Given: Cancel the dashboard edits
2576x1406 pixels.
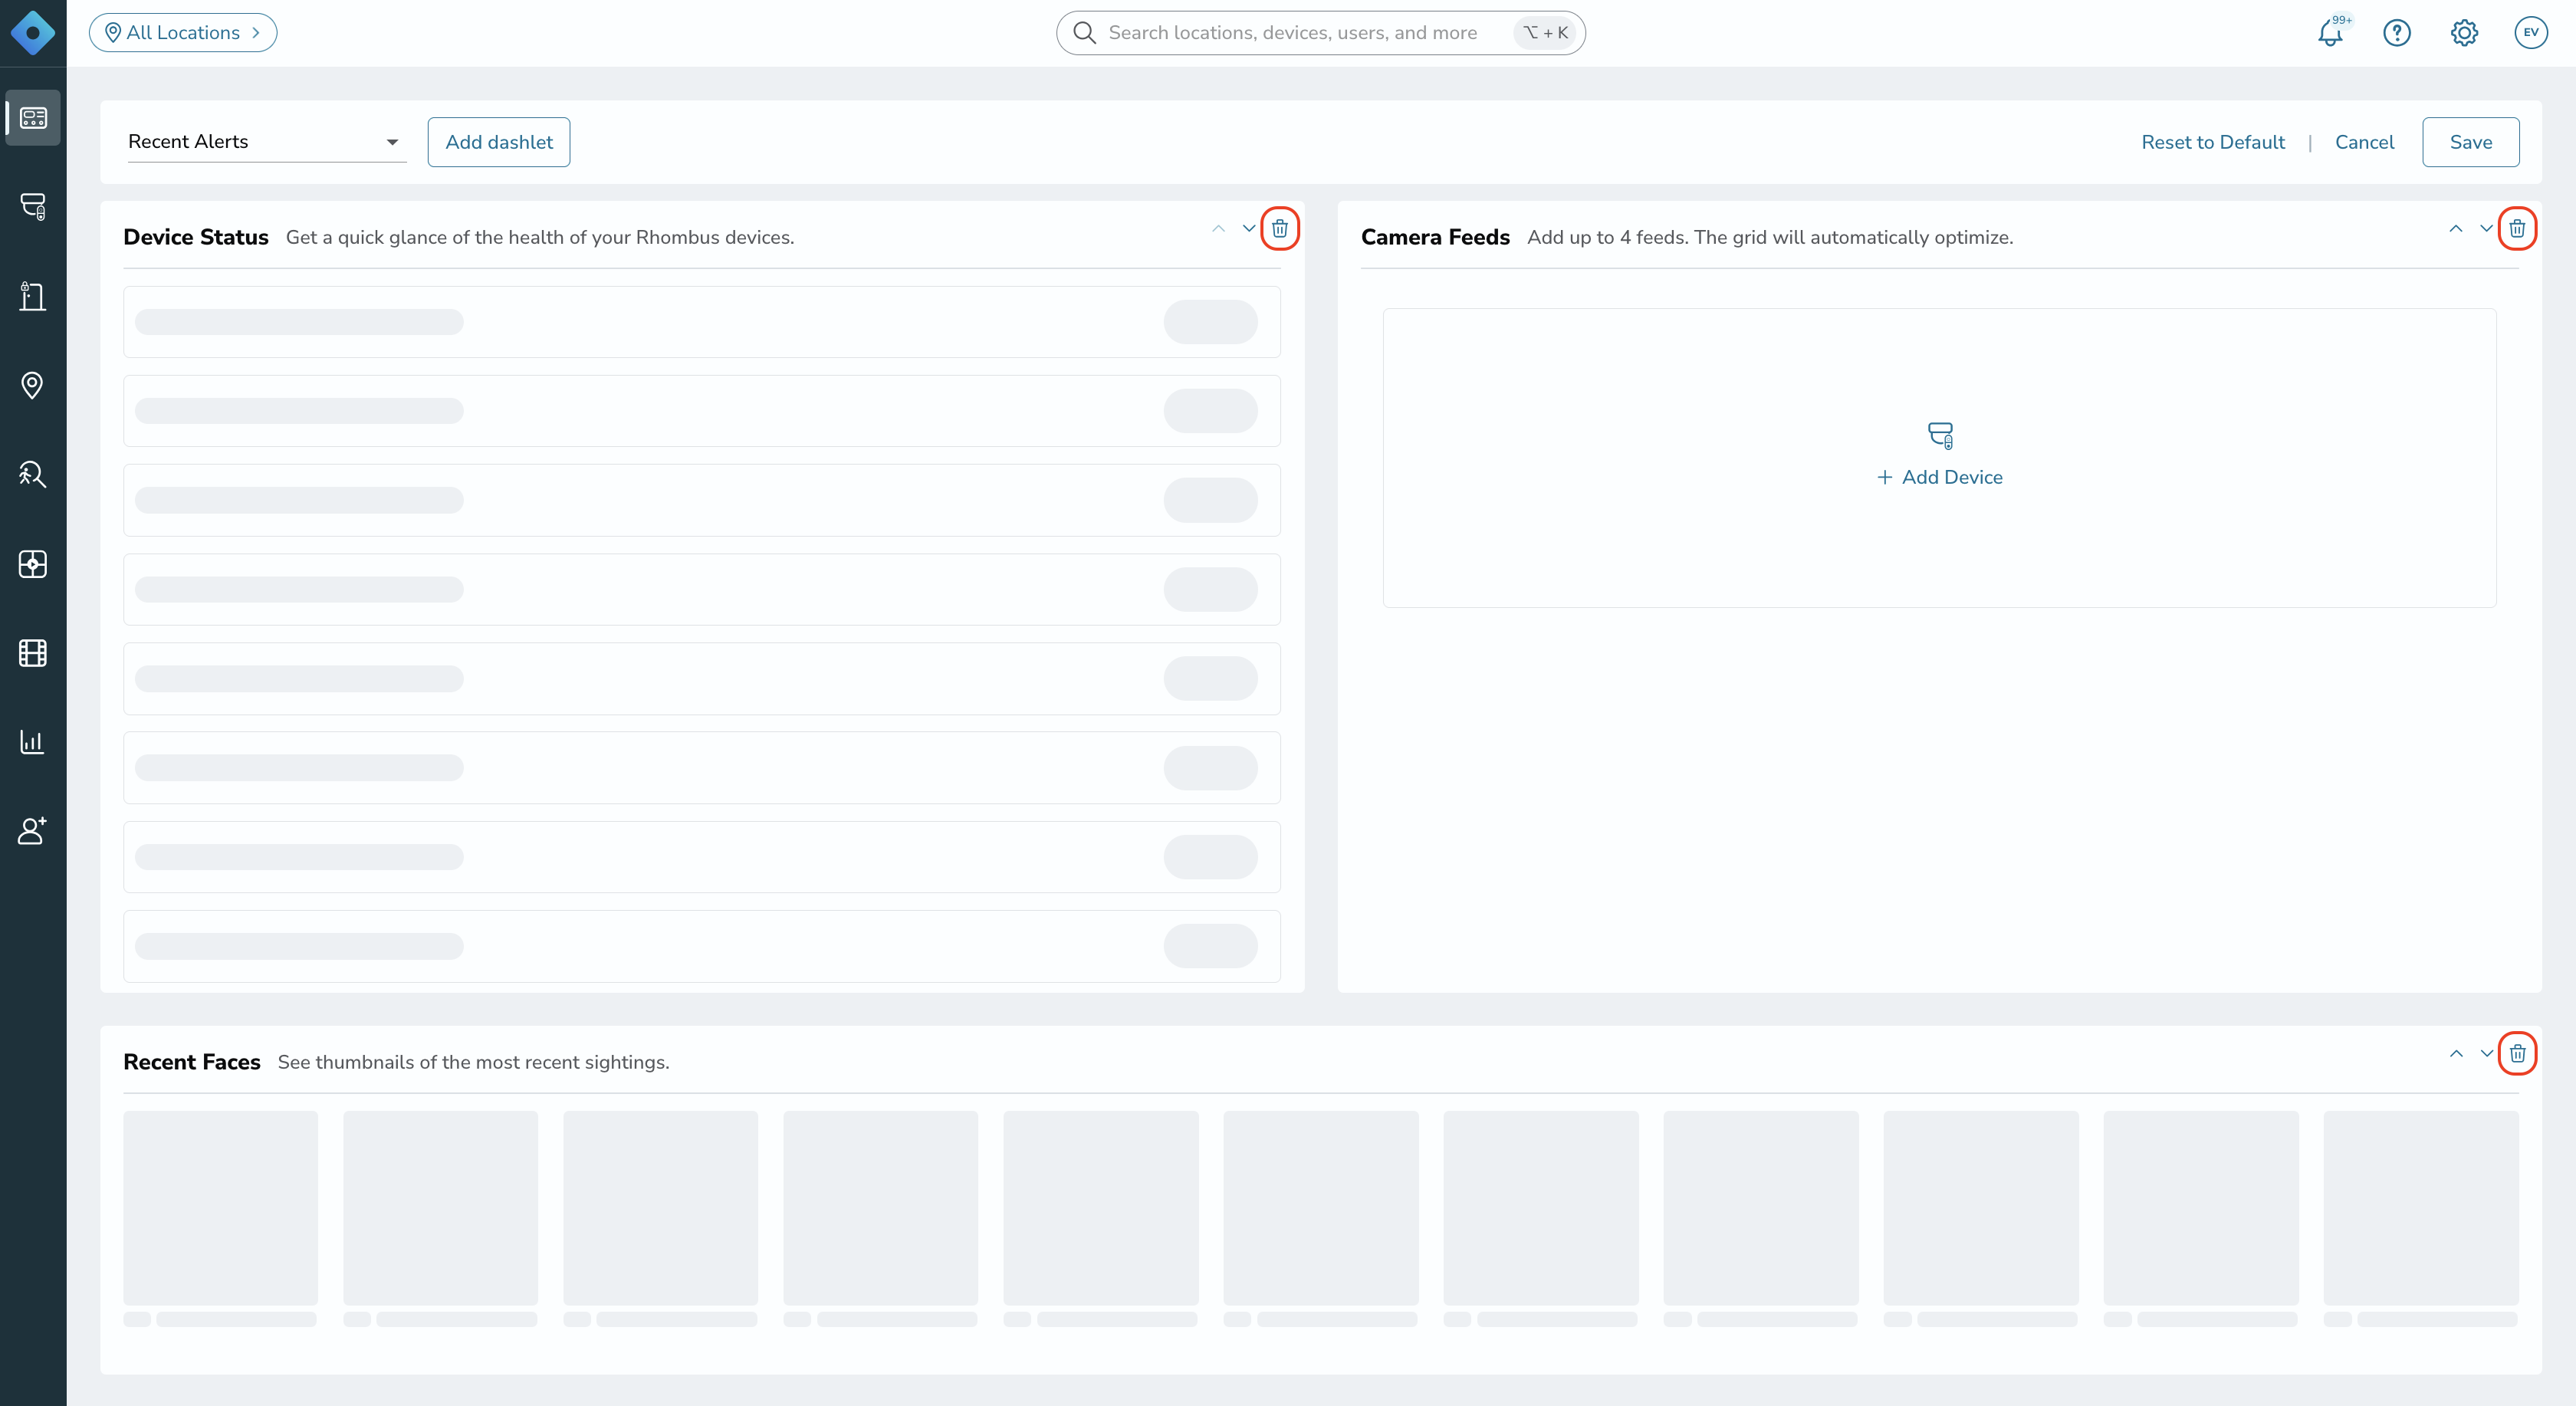Looking at the screenshot, I should click(2364, 142).
